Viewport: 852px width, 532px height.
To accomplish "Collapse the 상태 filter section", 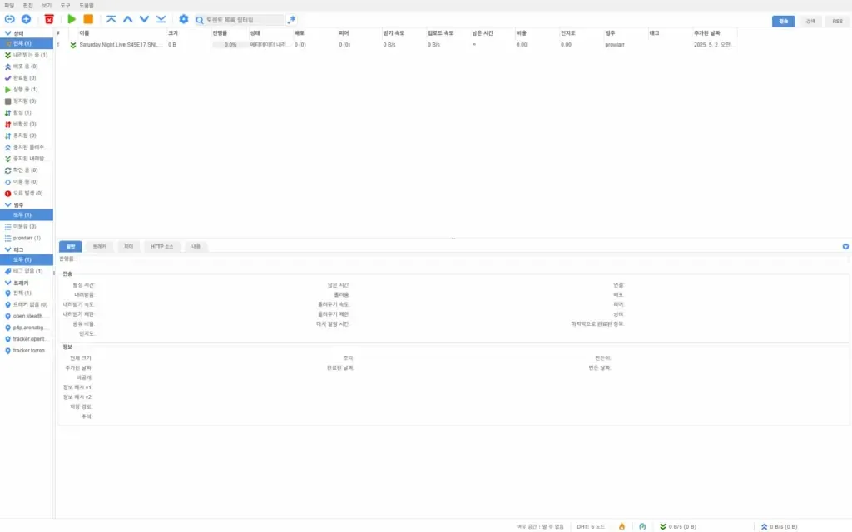I will 8,34.
